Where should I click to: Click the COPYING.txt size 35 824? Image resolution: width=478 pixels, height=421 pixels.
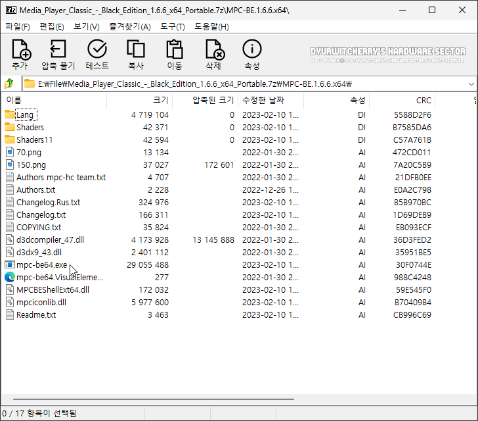(156, 228)
